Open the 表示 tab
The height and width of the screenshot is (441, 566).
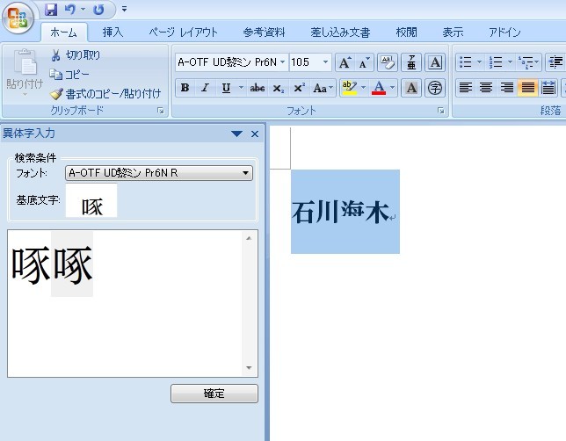[x=453, y=33]
